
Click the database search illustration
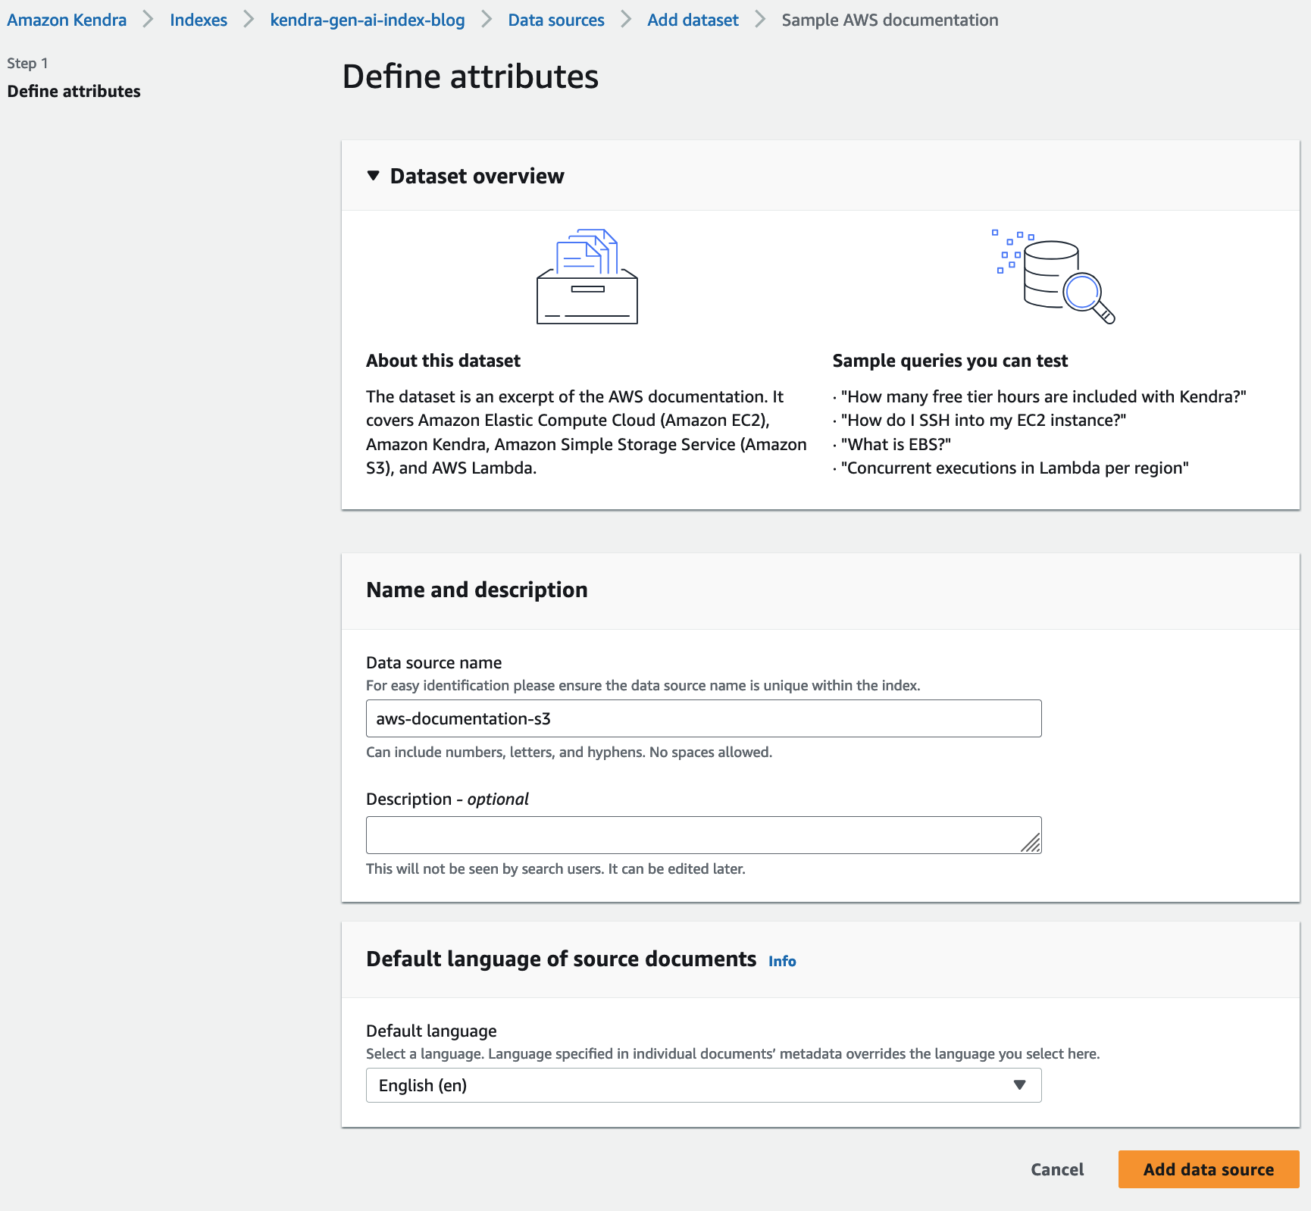(x=1053, y=277)
